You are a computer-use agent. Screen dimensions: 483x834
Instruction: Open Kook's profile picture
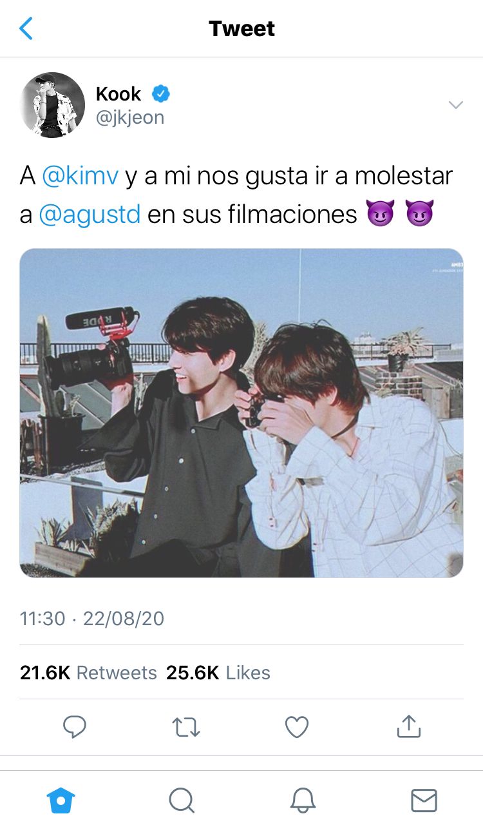[x=53, y=104]
